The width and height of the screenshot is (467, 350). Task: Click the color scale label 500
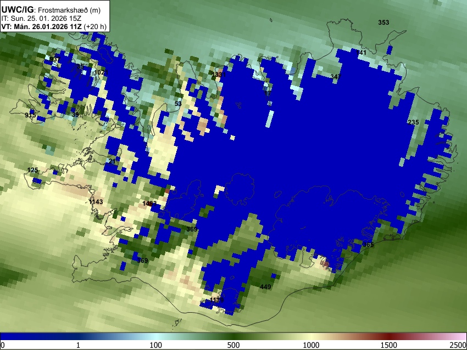[233, 345]
